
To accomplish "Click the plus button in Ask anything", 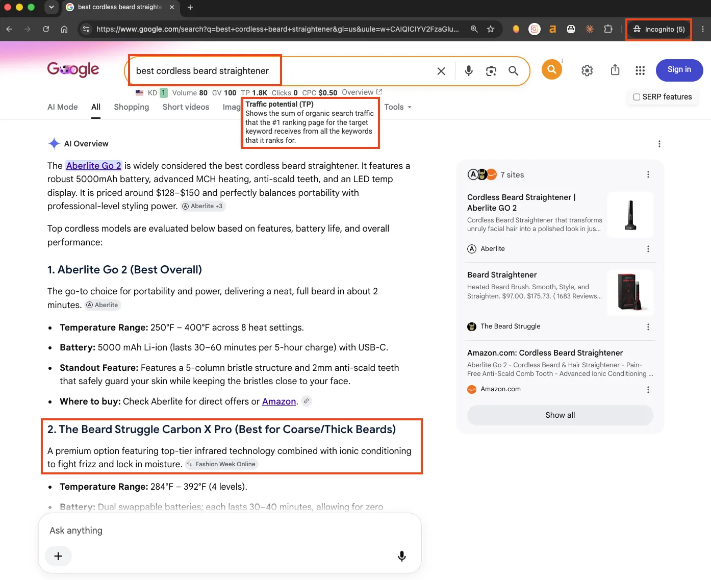I will click(x=58, y=556).
